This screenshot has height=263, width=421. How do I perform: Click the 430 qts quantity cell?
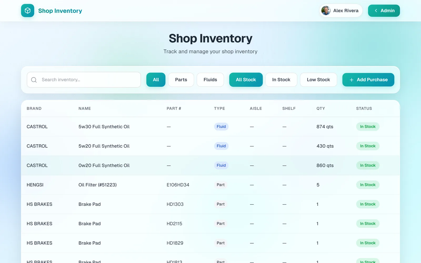pyautogui.click(x=325, y=146)
